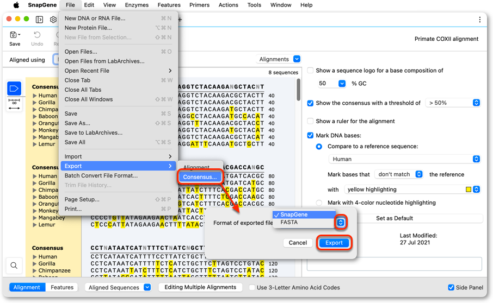Image resolution: width=493 pixels, height=303 pixels.
Task: Open Editing Multiple Alignments help button
Action: [200, 287]
